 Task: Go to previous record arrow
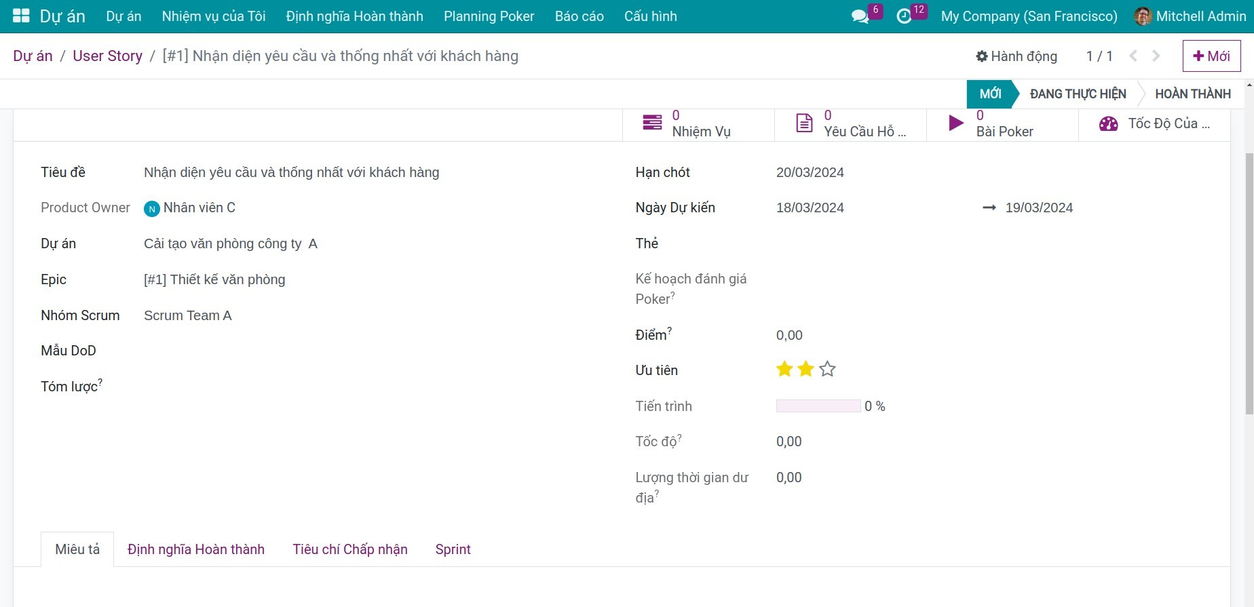[x=1133, y=56]
